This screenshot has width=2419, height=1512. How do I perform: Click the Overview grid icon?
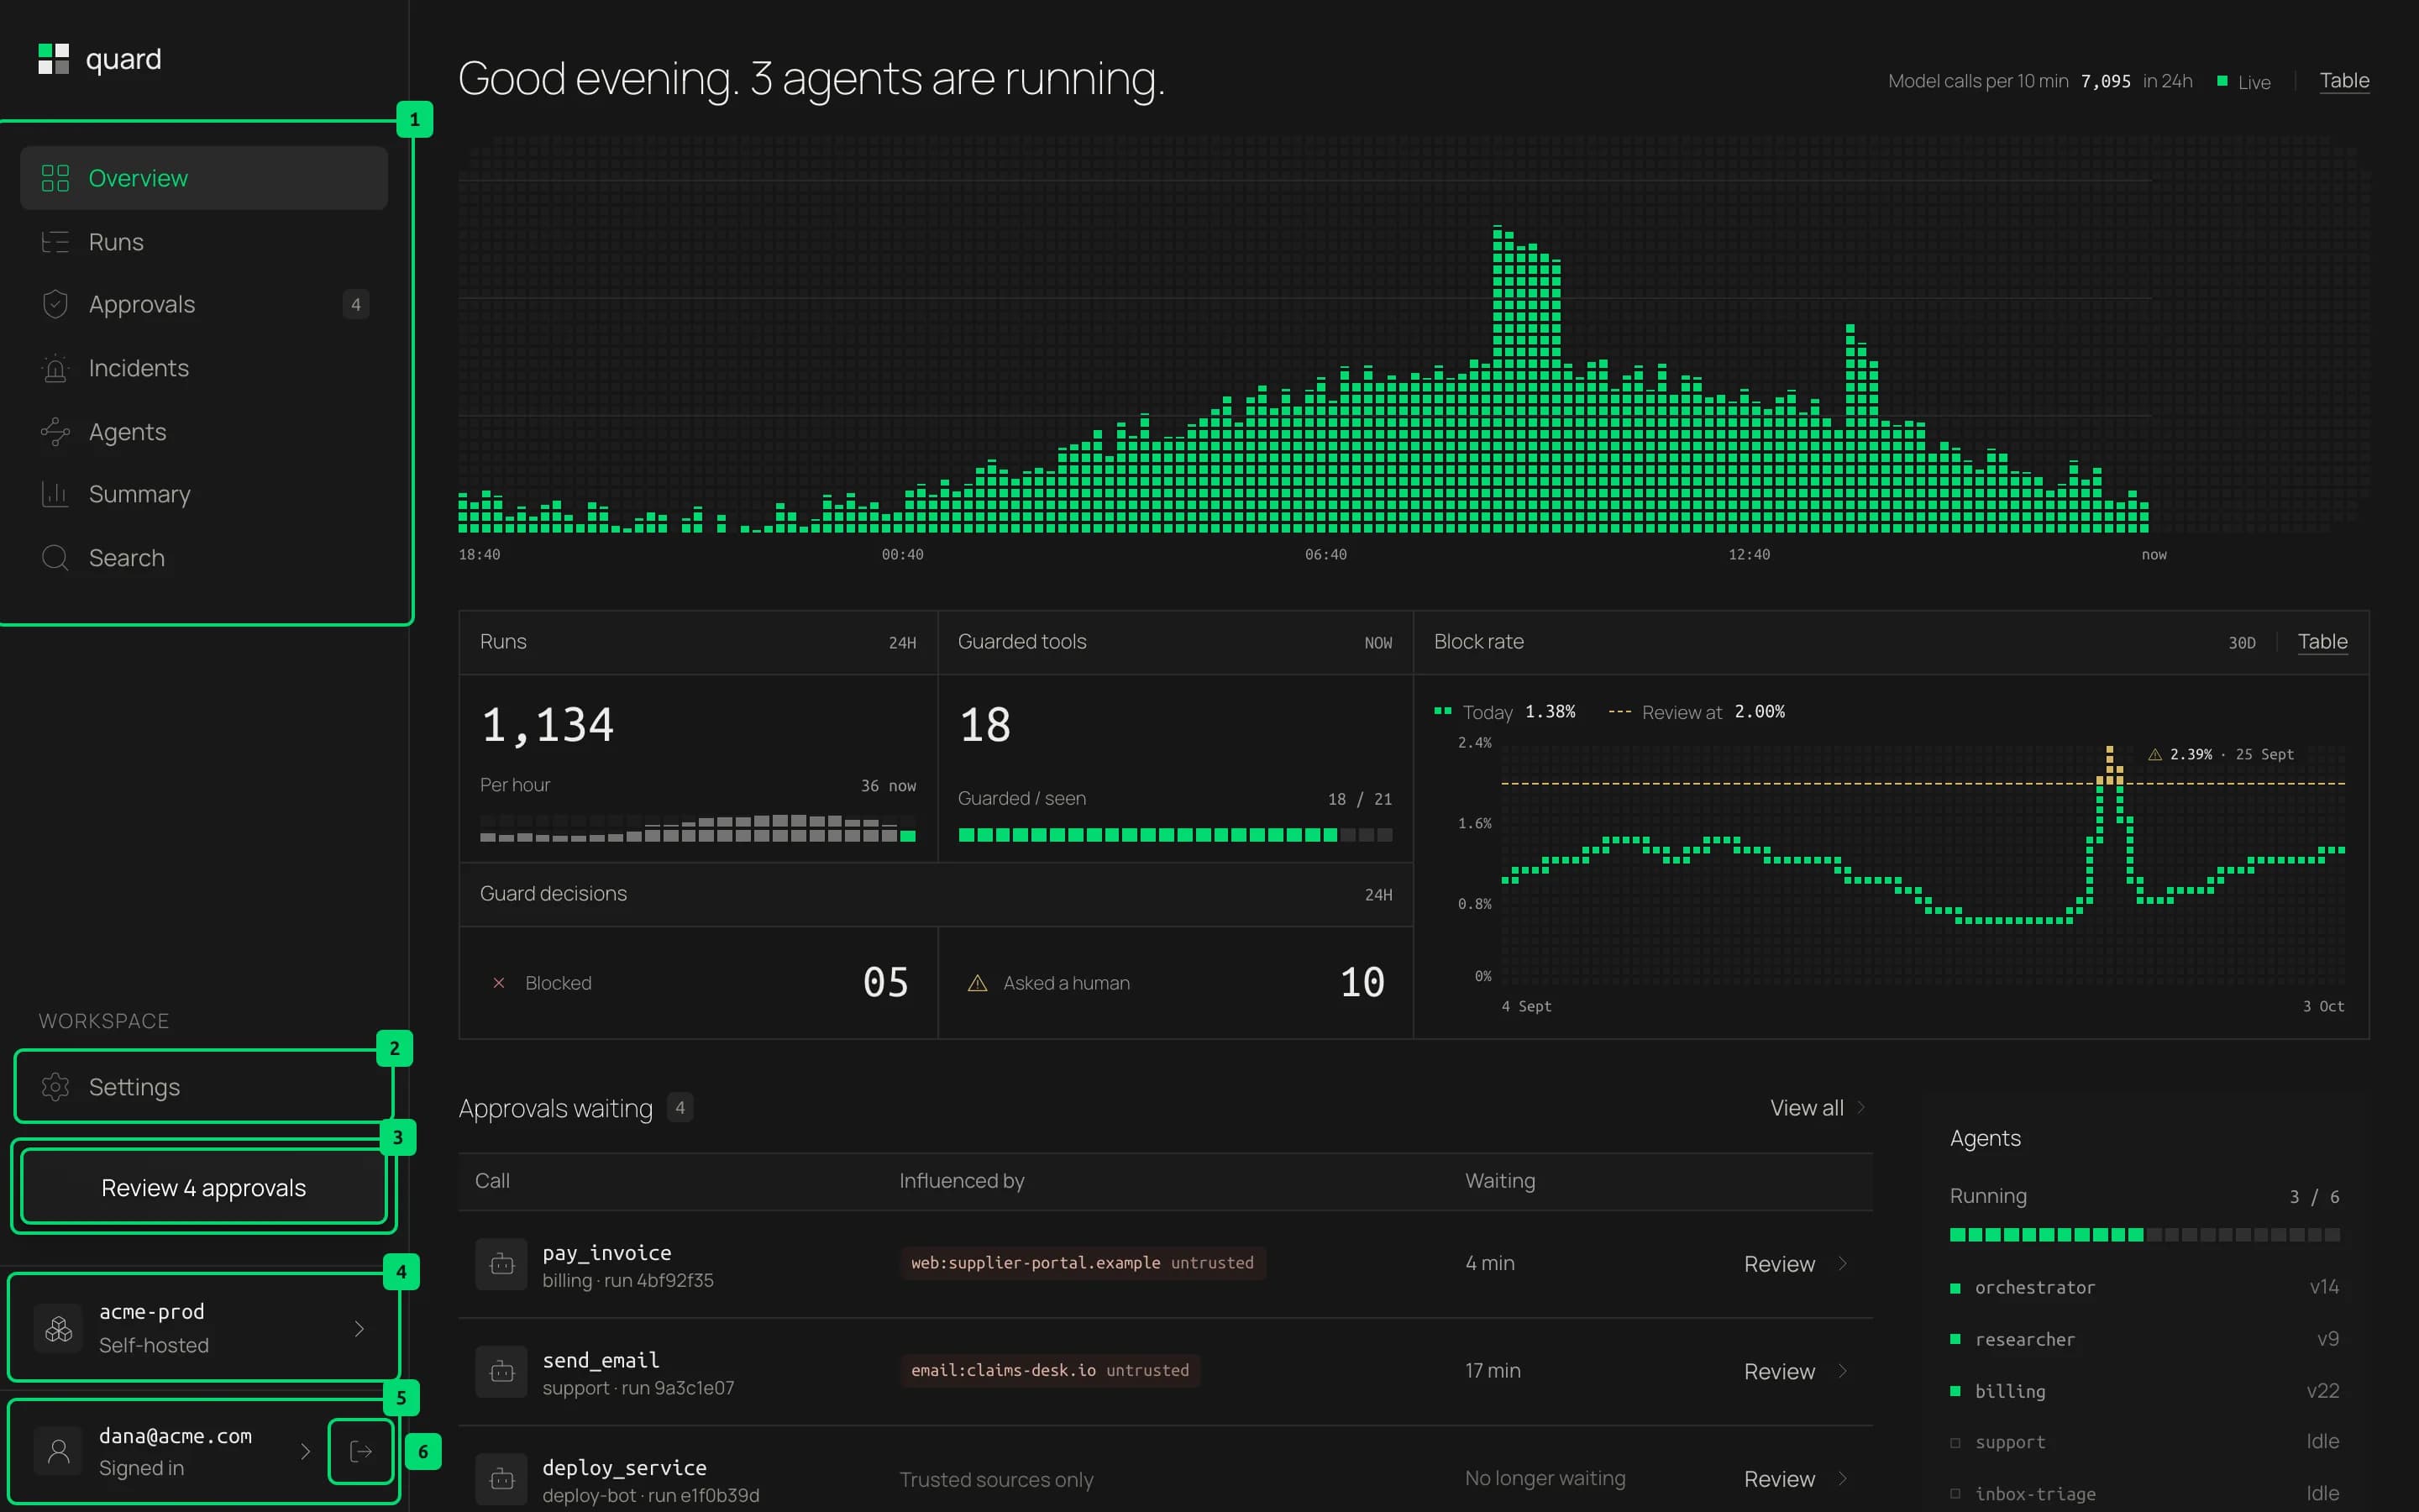click(x=55, y=178)
